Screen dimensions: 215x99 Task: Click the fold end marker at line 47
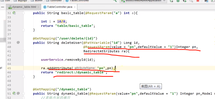click(24, 77)
